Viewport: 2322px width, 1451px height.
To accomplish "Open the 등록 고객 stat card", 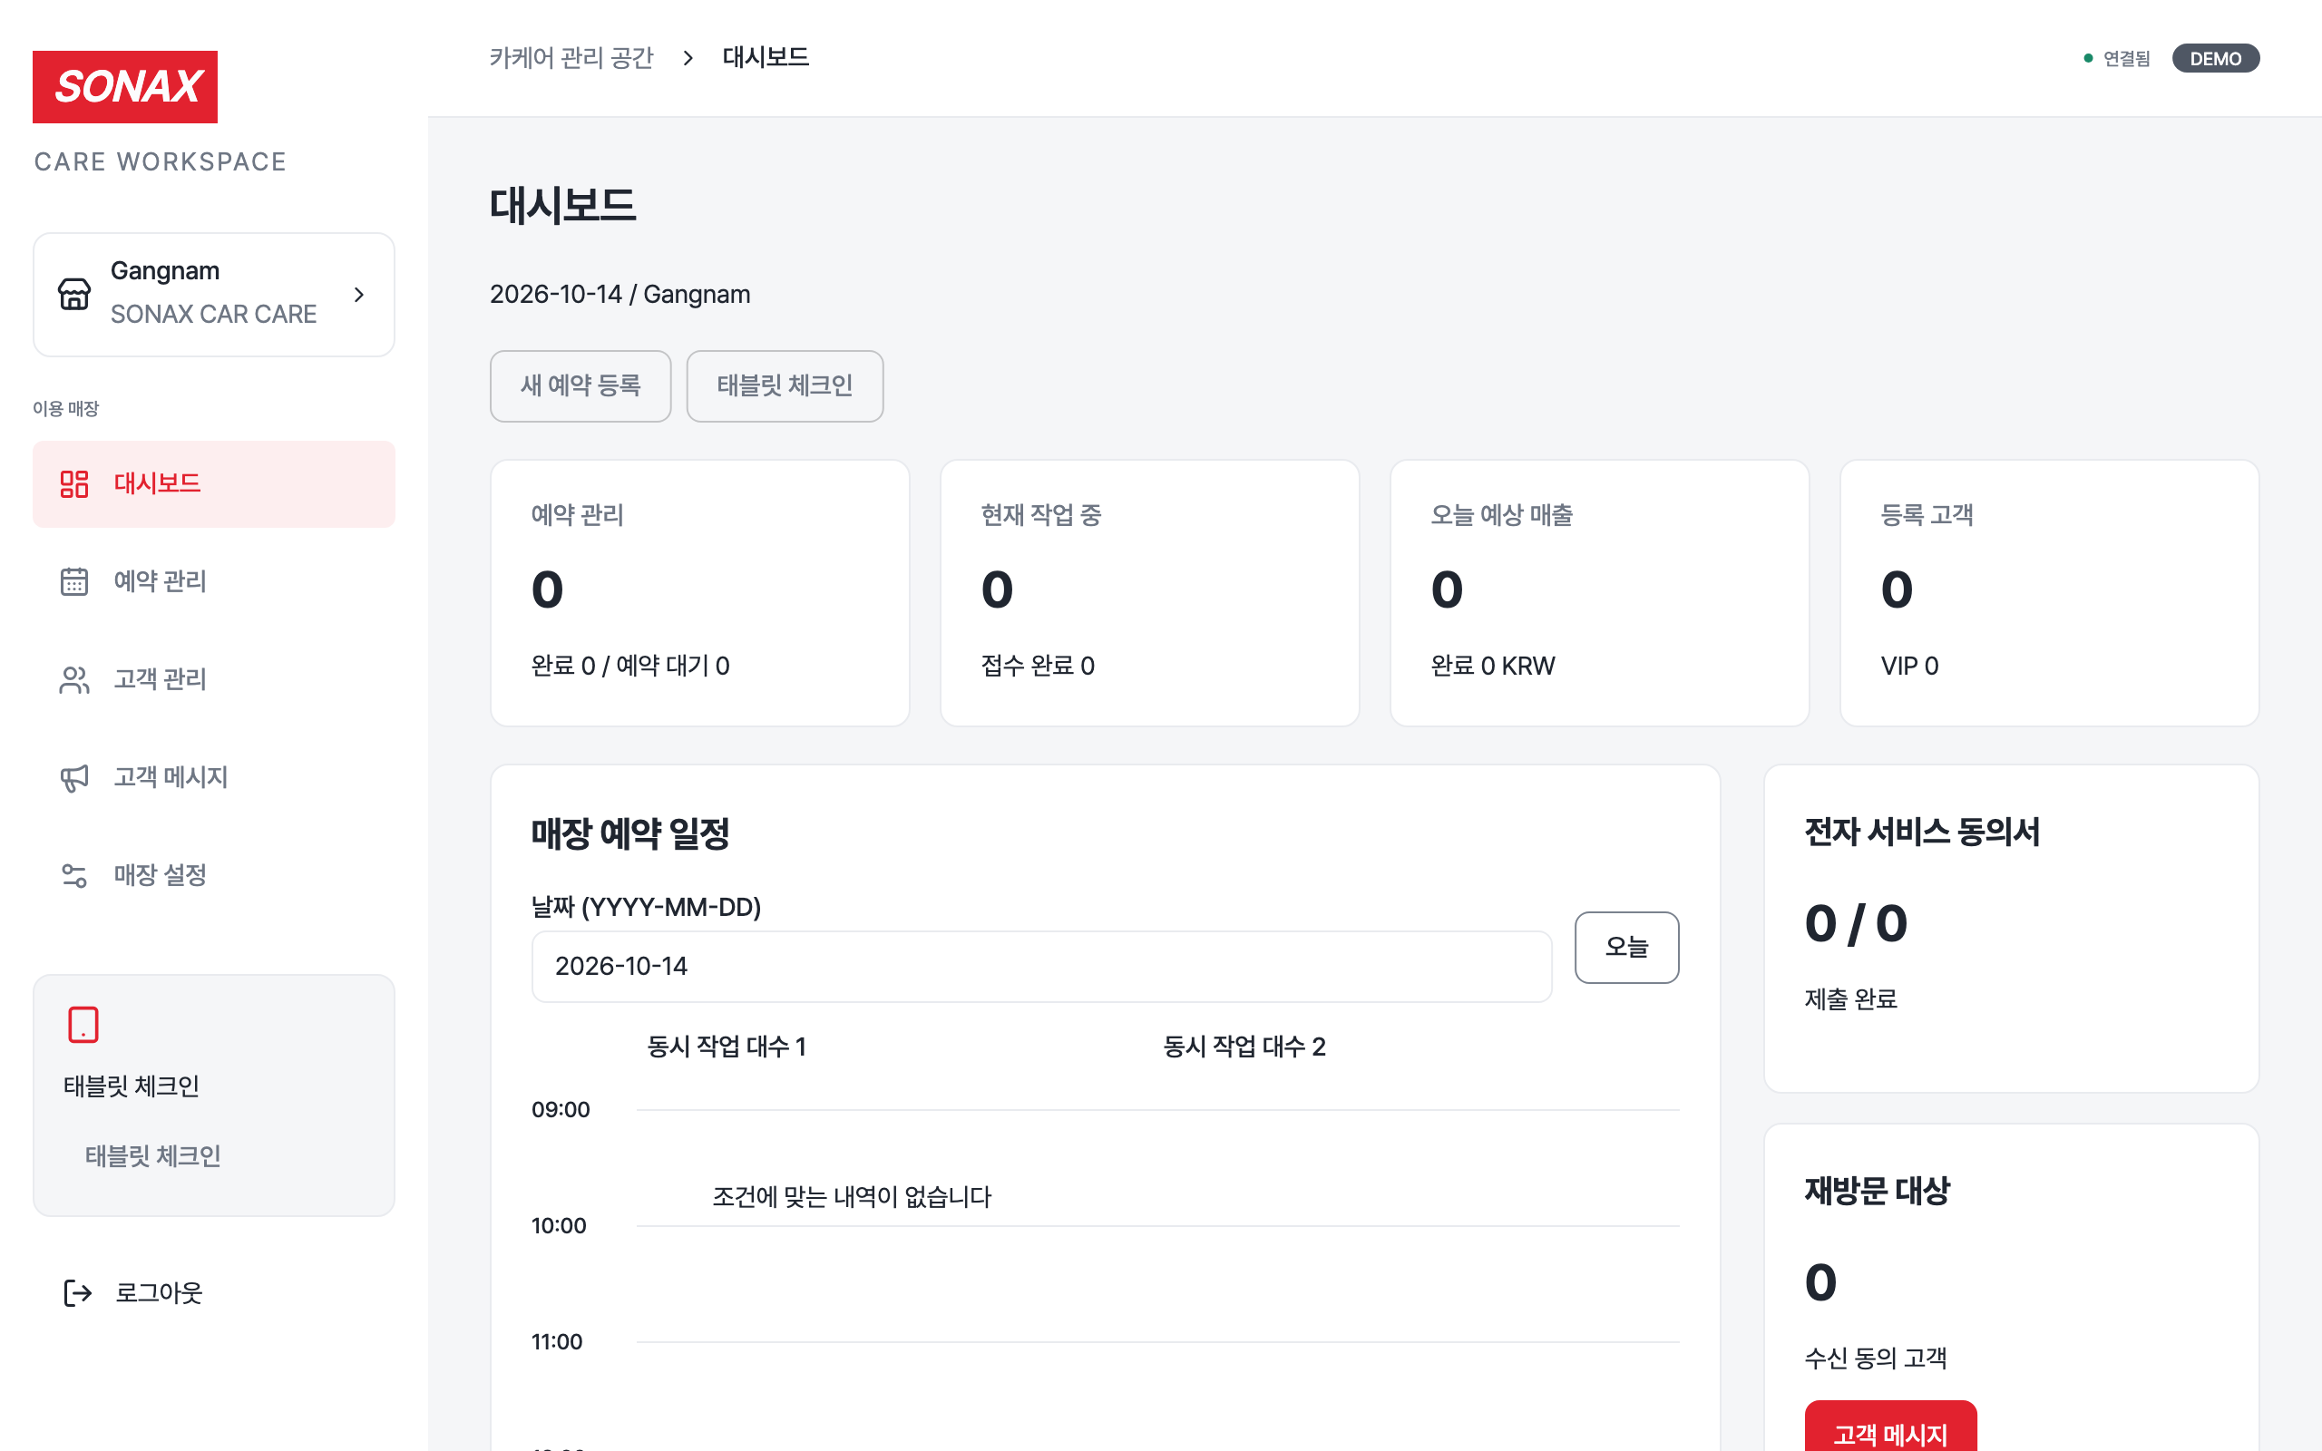I will click(x=2050, y=593).
